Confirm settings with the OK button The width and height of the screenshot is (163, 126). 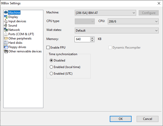tap(121, 119)
